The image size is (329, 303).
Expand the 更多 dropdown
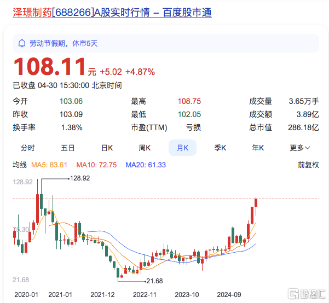(x=300, y=148)
